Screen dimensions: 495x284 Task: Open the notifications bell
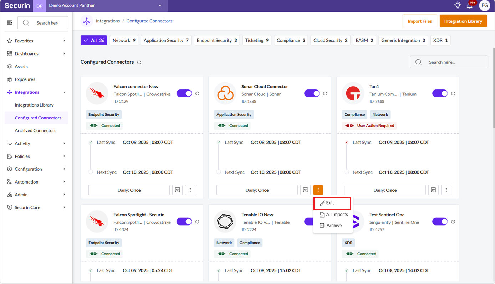[x=470, y=6]
